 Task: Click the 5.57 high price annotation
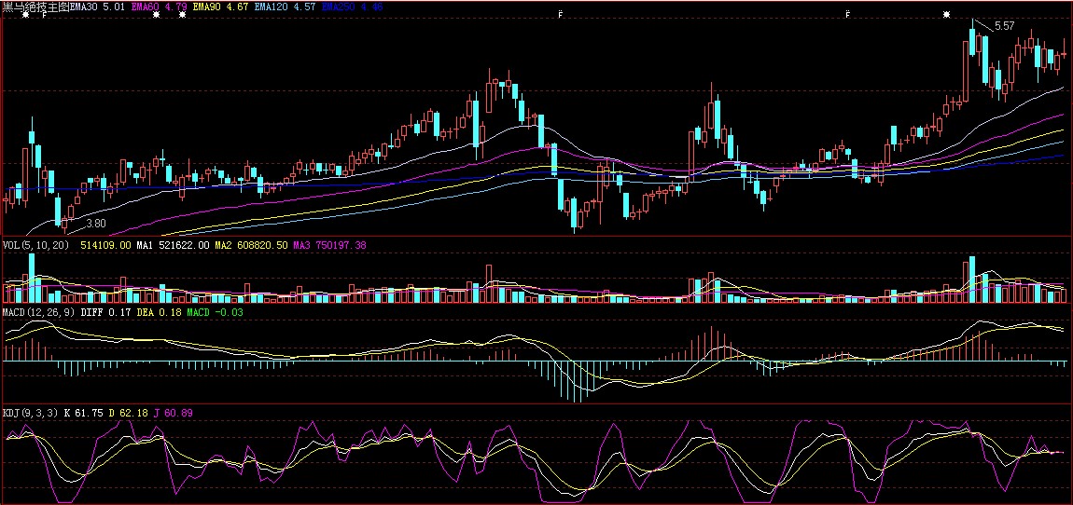(1004, 26)
